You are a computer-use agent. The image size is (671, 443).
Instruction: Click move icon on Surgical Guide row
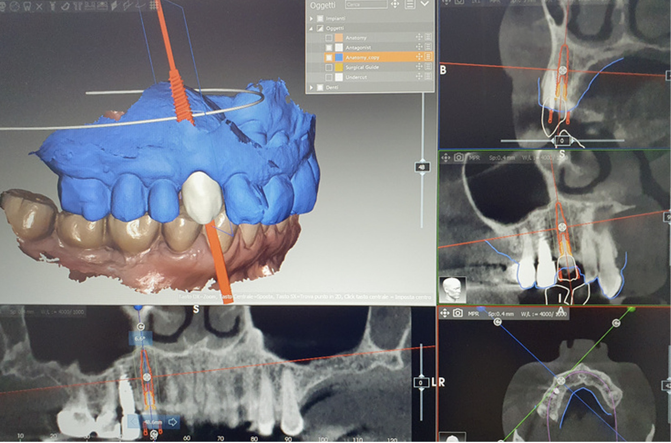(x=419, y=67)
